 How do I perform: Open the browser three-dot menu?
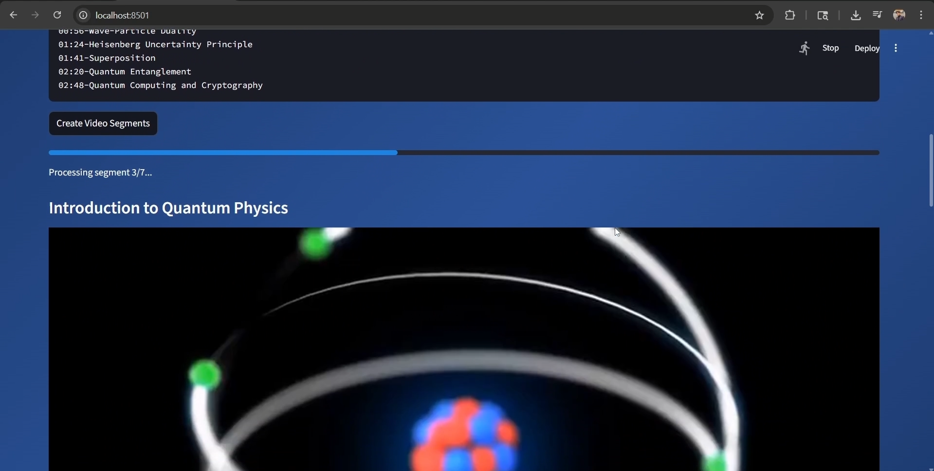922,16
